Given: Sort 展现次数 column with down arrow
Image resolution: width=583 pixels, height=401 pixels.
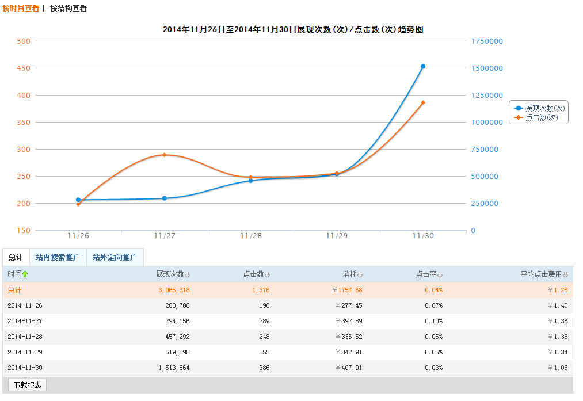Looking at the screenshot, I should tap(188, 274).
